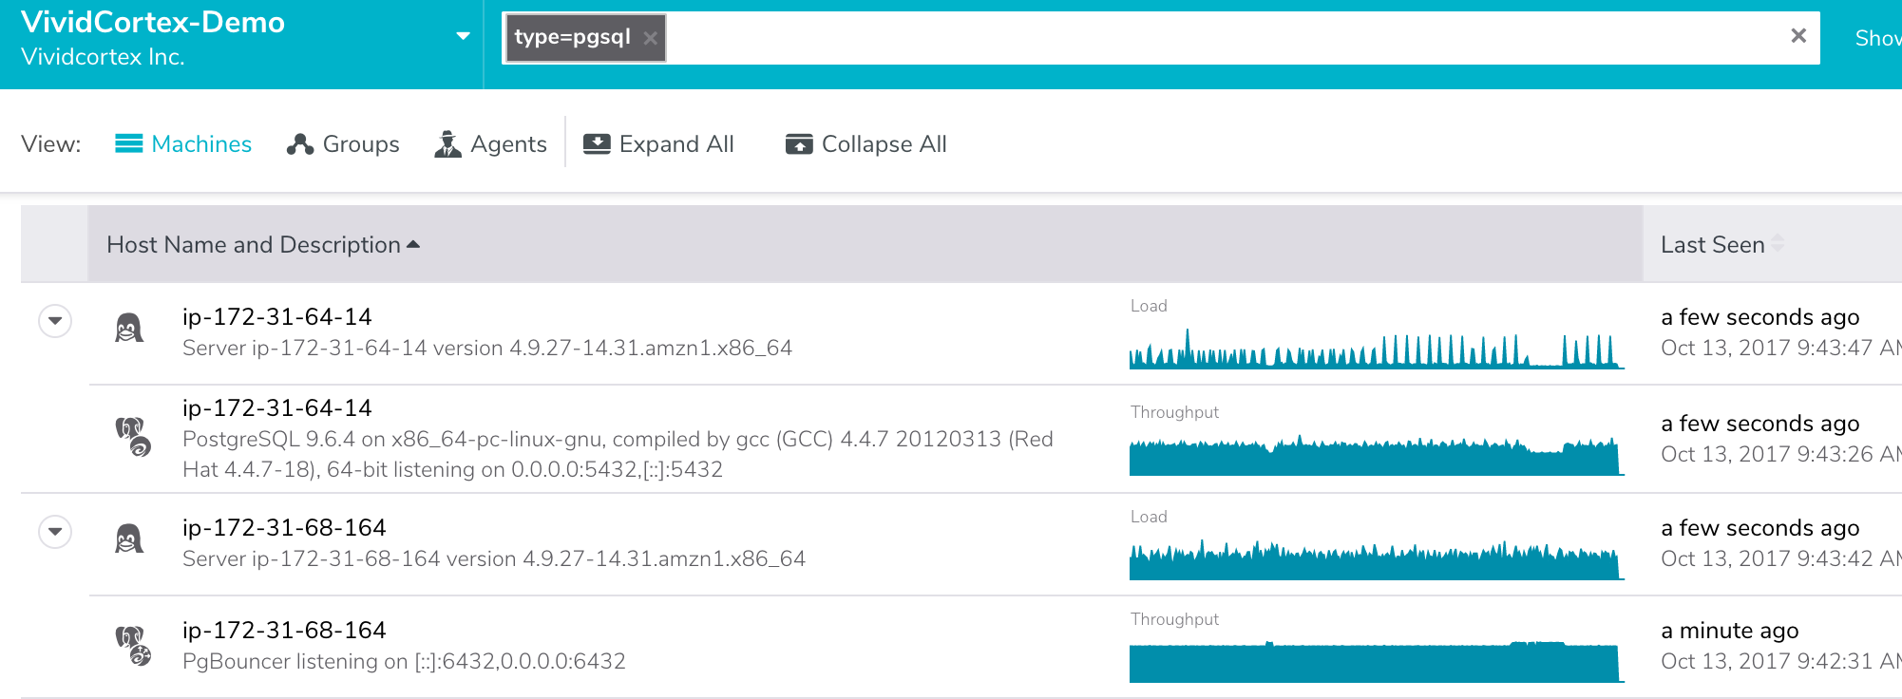
Task: Sort by Host Name and Description
Action: click(x=263, y=245)
